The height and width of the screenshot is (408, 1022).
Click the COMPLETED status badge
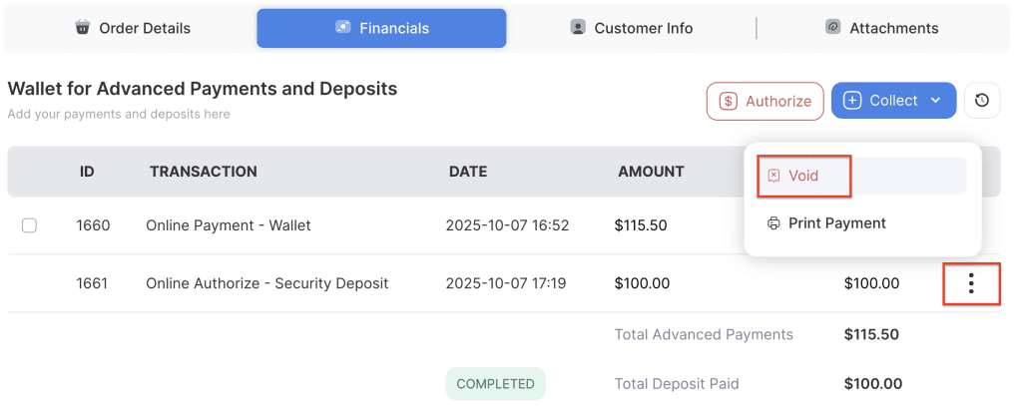point(495,384)
